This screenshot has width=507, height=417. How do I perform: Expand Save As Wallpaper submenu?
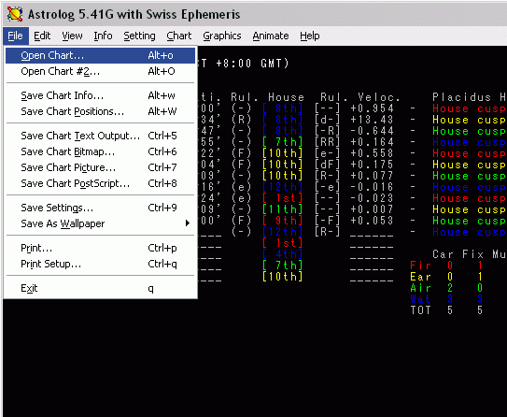(x=100, y=223)
